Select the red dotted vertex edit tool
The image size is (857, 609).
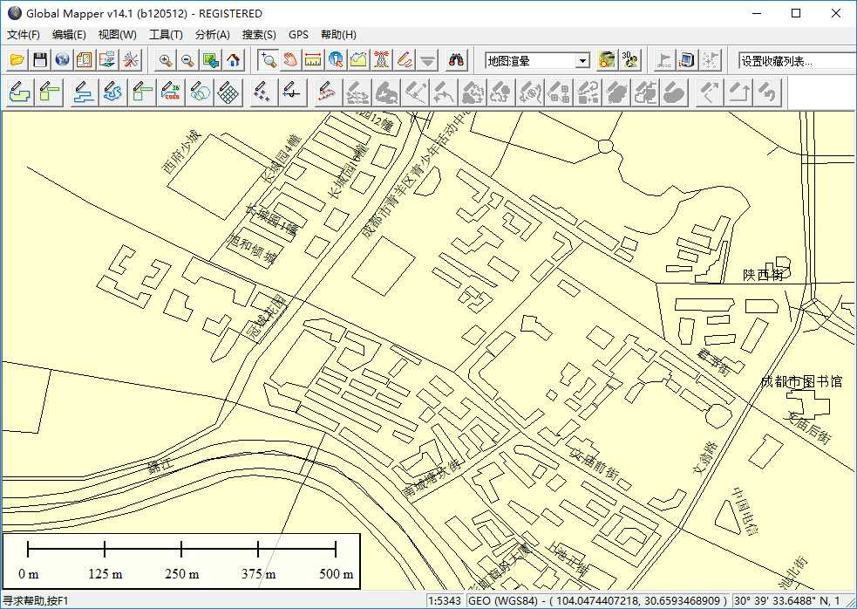click(x=328, y=92)
